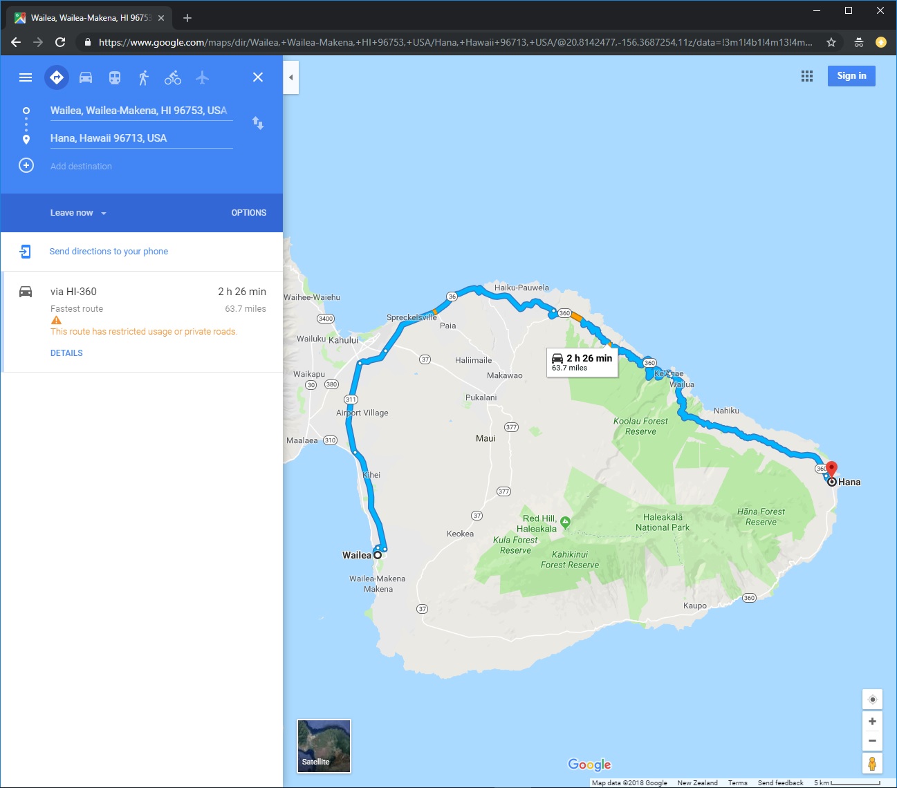Open the Leave now dropdown
The width and height of the screenshot is (897, 788).
tap(78, 213)
